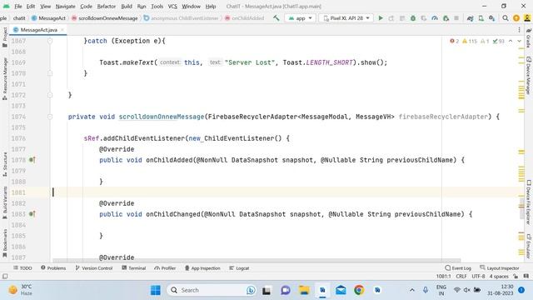Change indent setting 4 spaces
Viewport: 533px width, 300px height.
(499, 276)
